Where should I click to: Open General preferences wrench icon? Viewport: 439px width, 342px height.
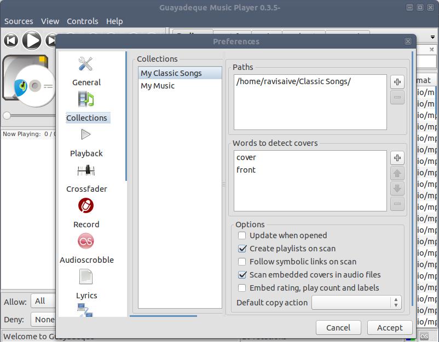(86, 64)
